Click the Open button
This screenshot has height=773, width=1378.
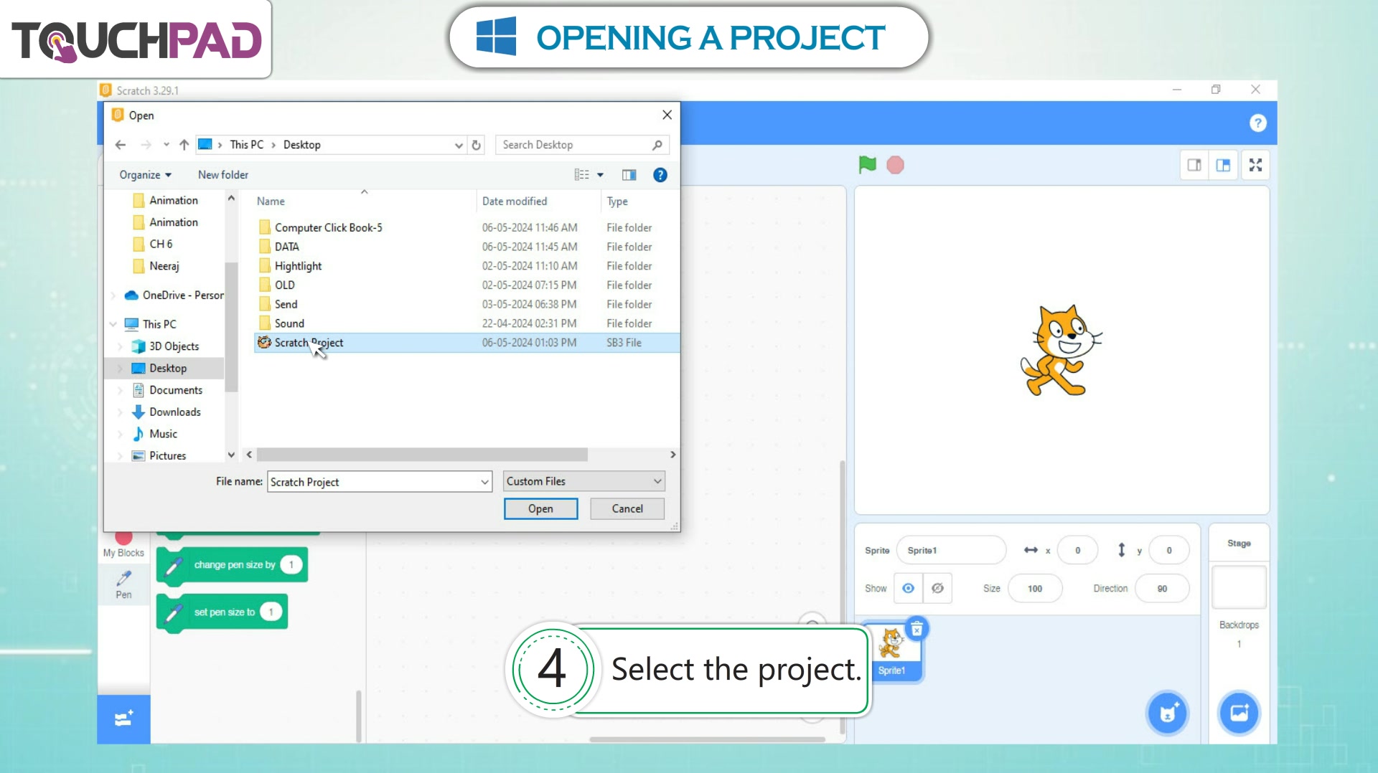coord(540,508)
